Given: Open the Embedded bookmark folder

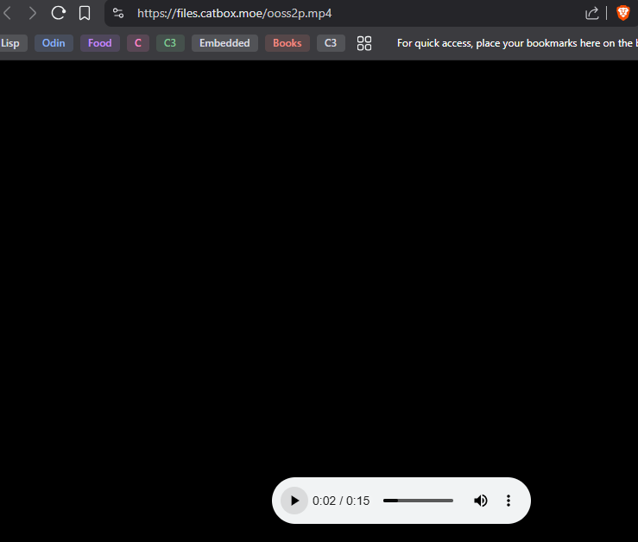Looking at the screenshot, I should click(x=224, y=43).
